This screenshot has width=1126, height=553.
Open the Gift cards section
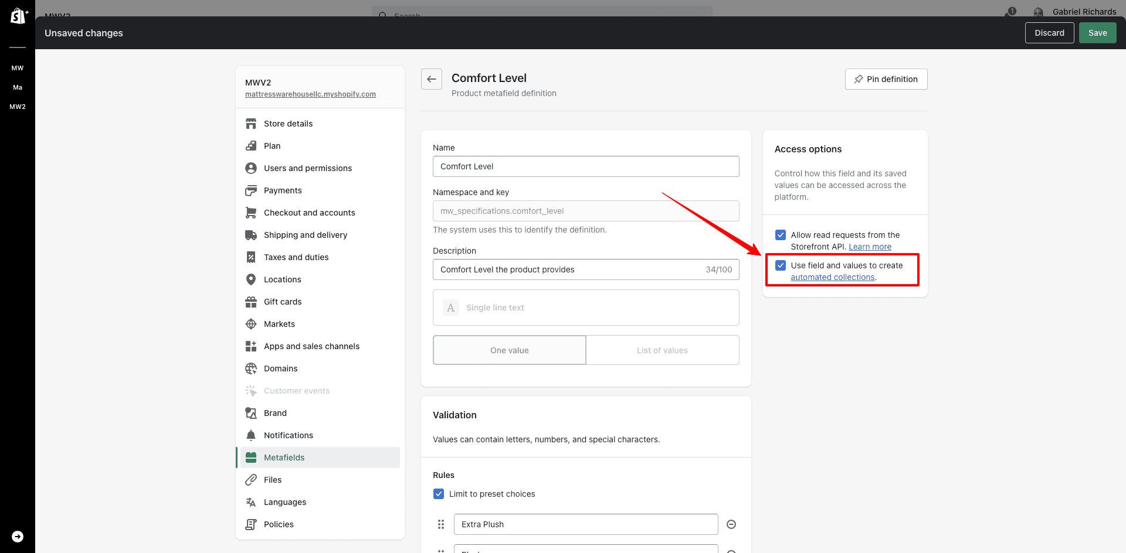pos(282,302)
